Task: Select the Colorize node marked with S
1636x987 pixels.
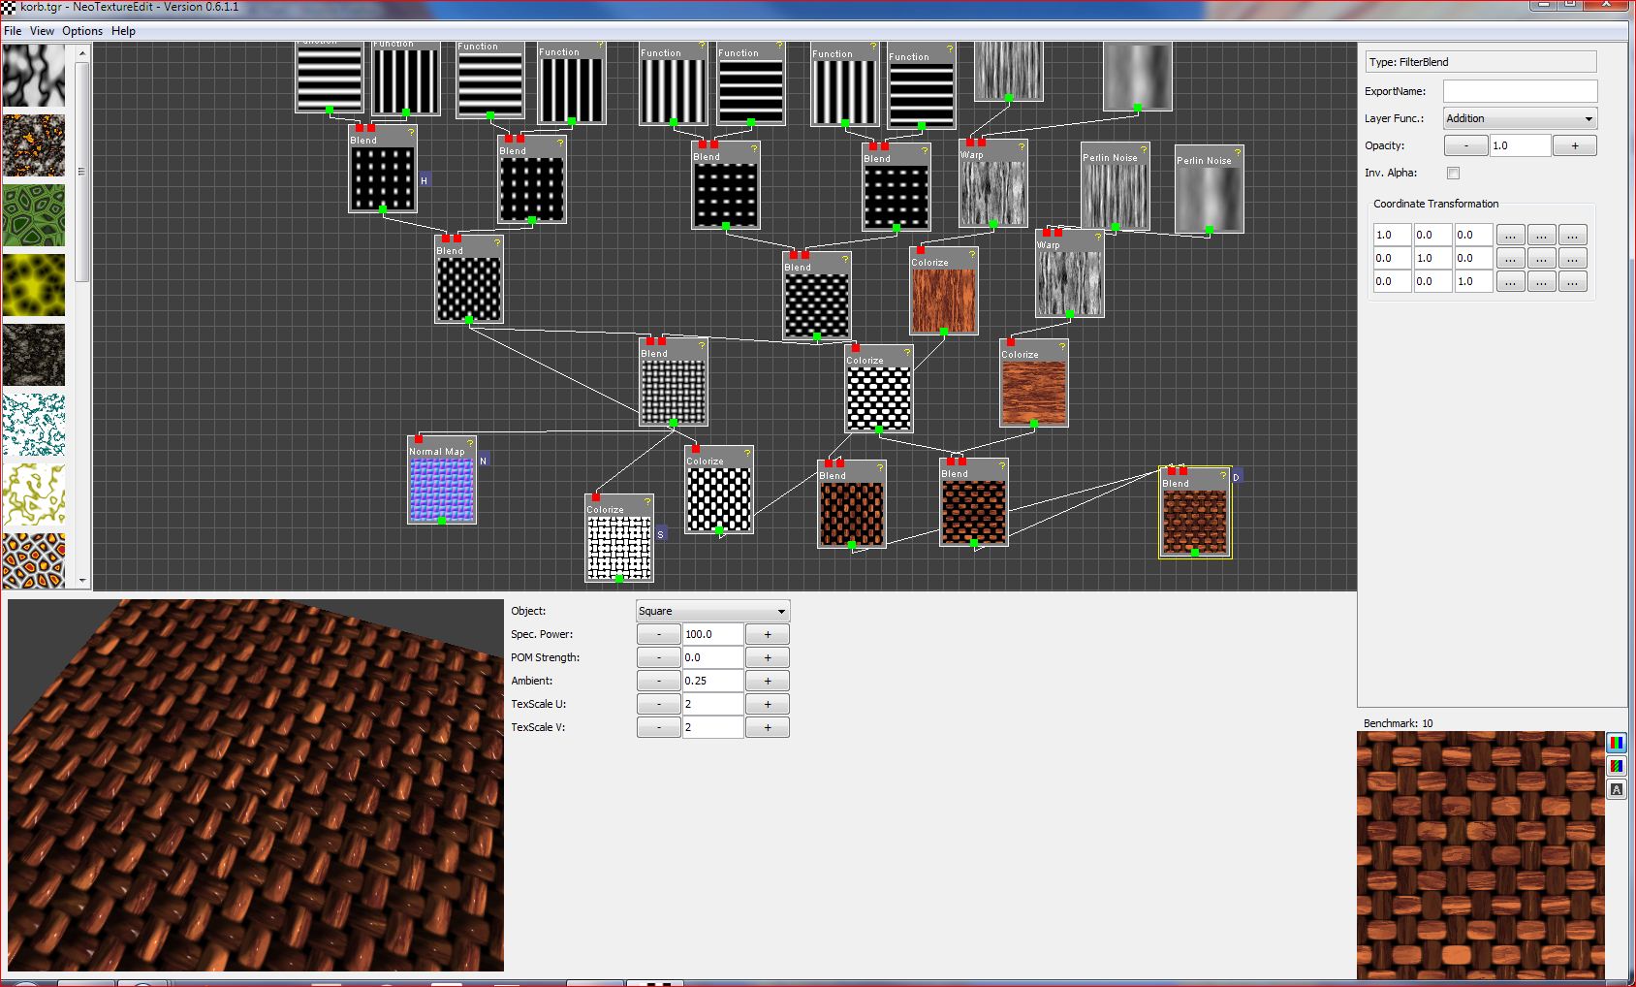Action: click(619, 538)
